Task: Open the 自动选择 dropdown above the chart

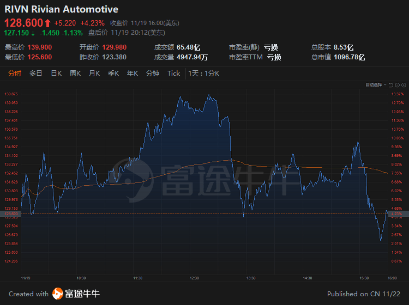Action: (376, 84)
